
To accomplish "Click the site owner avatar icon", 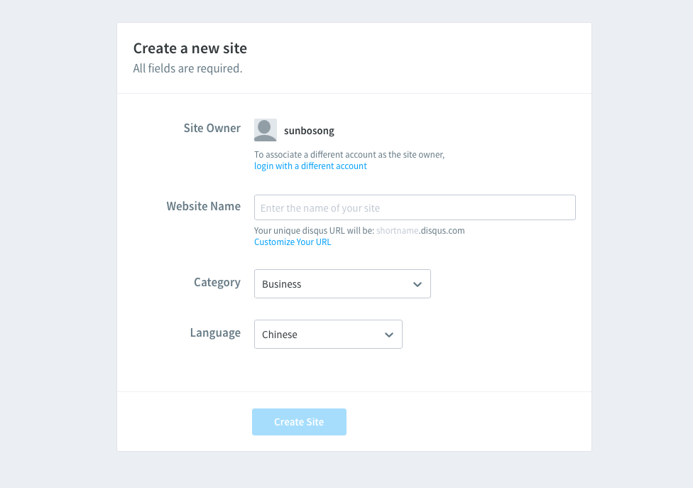I will 265,130.
